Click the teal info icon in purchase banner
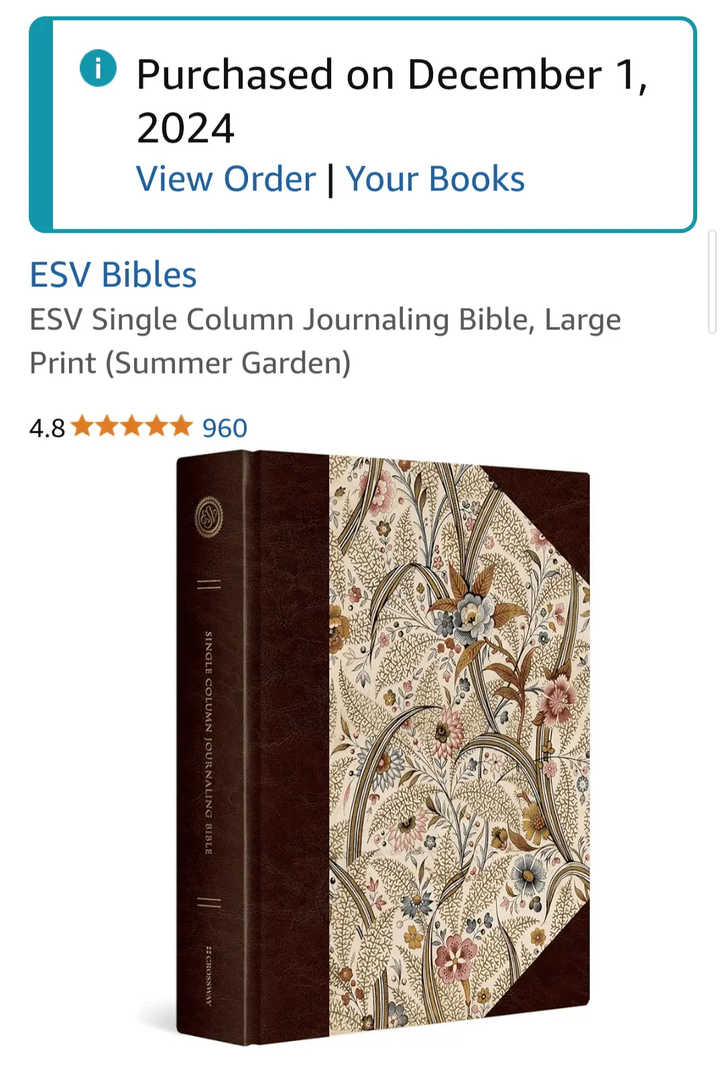 [98, 68]
